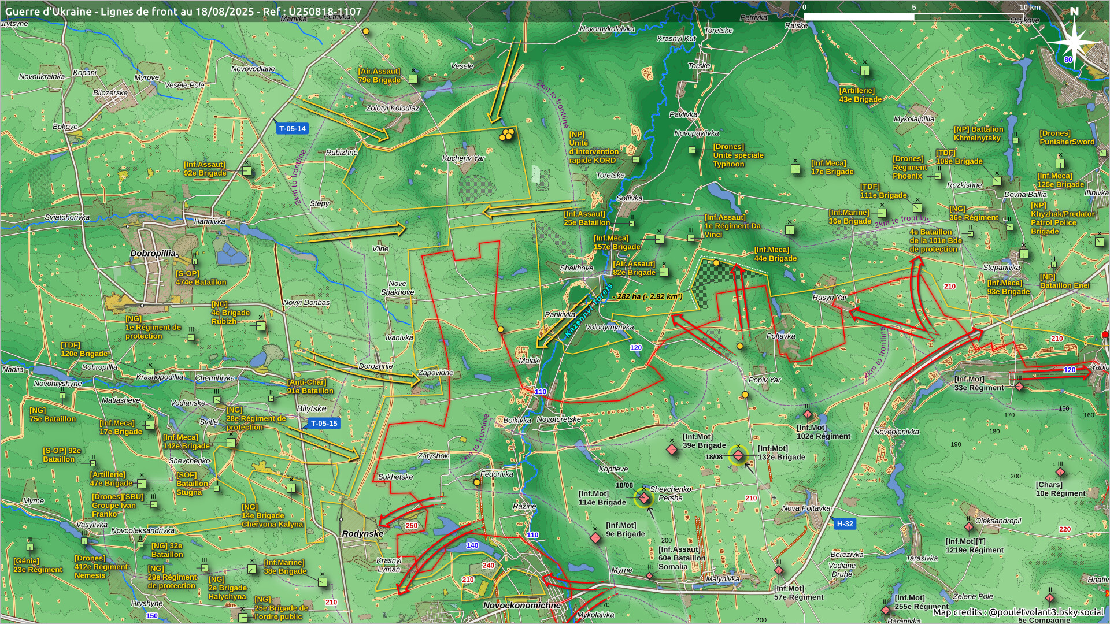The width and height of the screenshot is (1110, 624).
Task: Click the H-32 blue road shield
Action: point(845,524)
